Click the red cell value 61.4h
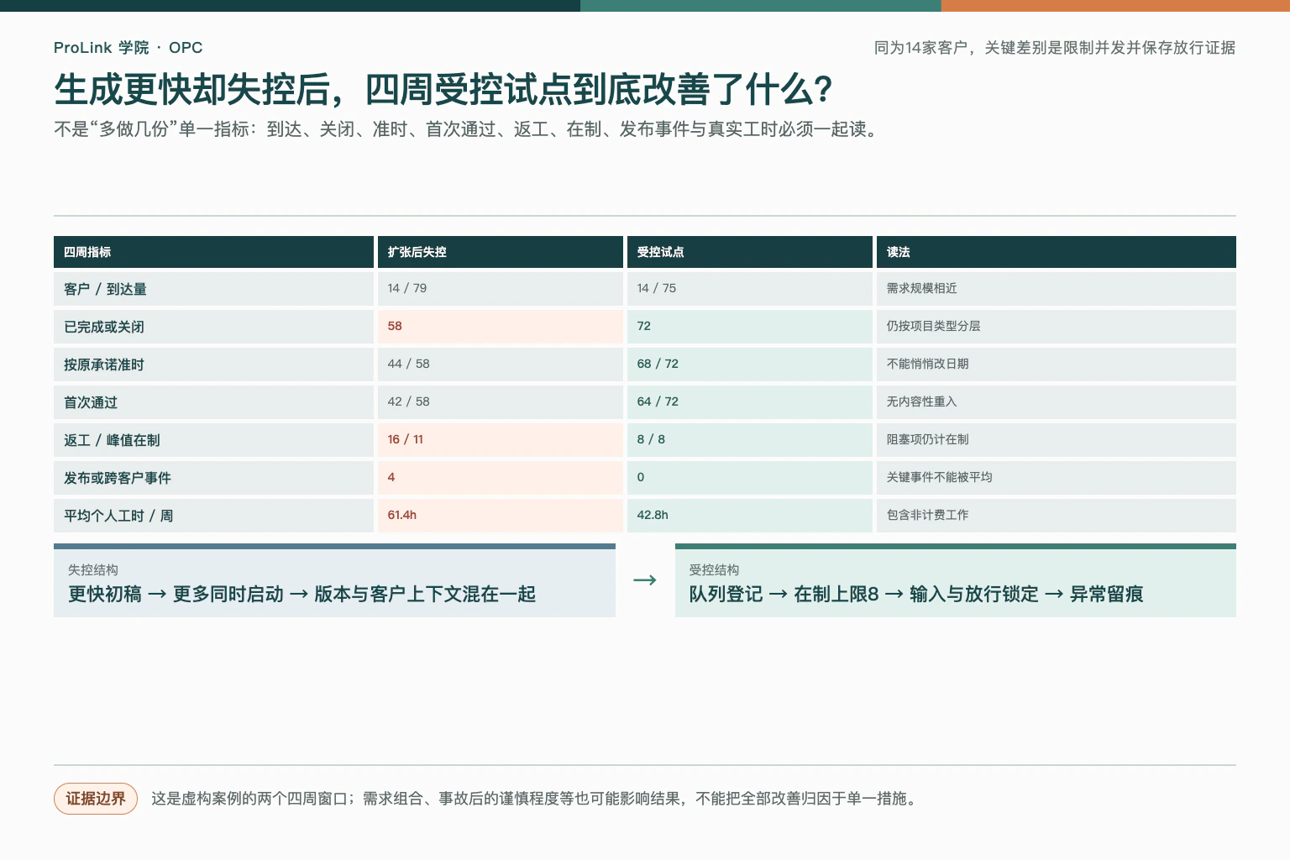This screenshot has width=1290, height=860. (x=402, y=515)
